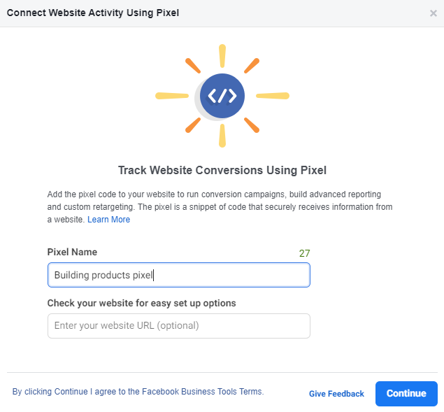
Task: Click the Track Website Conversions Using Pixel heading
Action: pos(222,170)
